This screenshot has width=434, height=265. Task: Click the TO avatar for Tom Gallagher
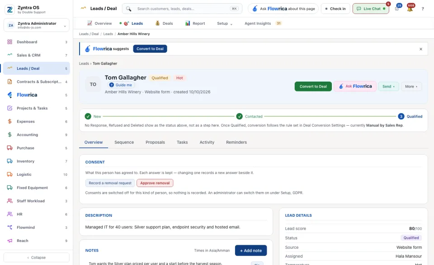coord(93,84)
